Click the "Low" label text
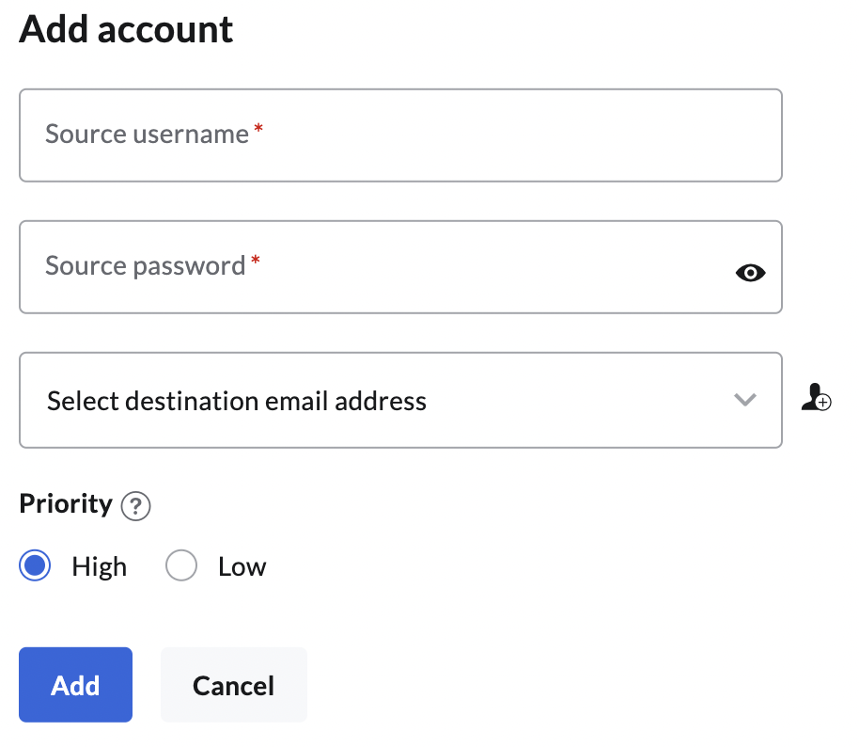Viewport: 859px width, 747px height. pos(242,567)
